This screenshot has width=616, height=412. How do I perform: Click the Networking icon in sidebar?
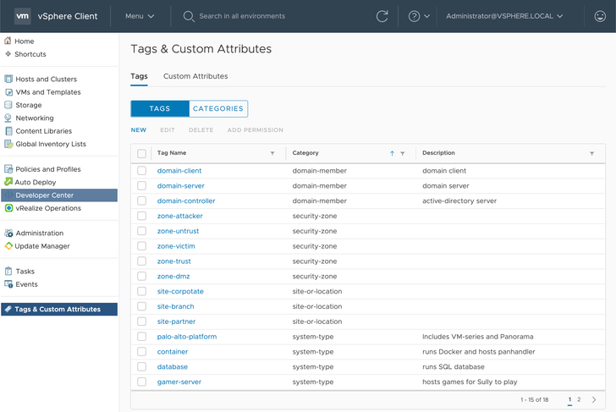(8, 118)
